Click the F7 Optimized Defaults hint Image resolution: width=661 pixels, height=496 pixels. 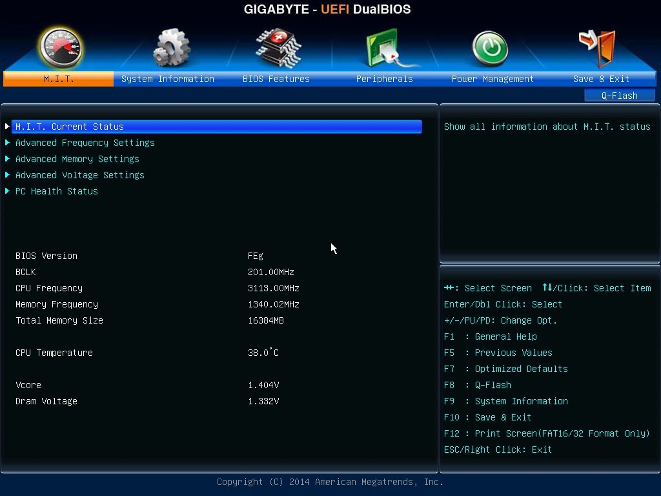(x=506, y=369)
